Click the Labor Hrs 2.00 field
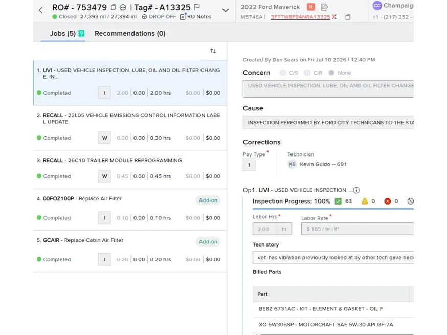This screenshot has height=335, width=447. pyautogui.click(x=272, y=229)
